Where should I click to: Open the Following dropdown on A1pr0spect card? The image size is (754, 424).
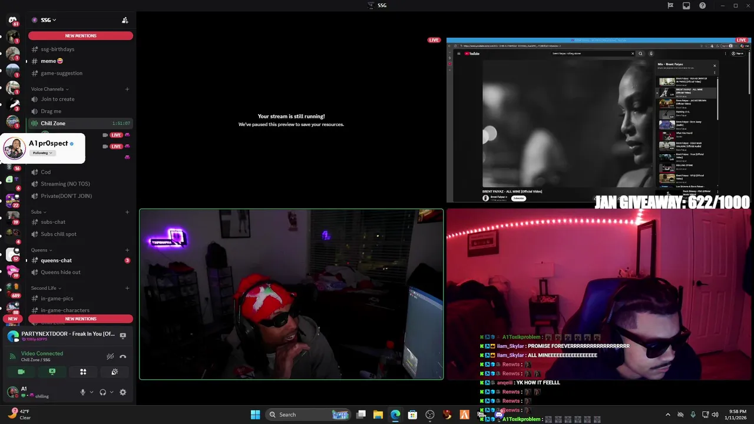tap(42, 153)
